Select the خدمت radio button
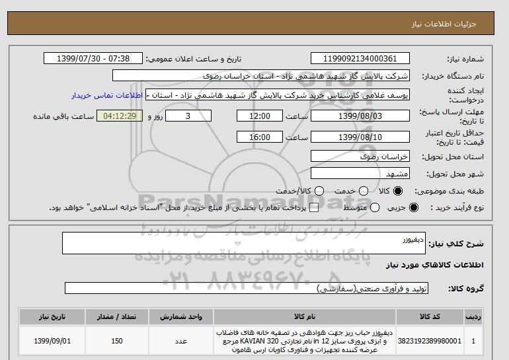The width and height of the screenshot is (509, 360). click(x=364, y=191)
